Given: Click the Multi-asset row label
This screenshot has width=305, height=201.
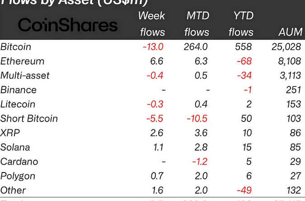Looking at the screenshot, I should tap(25, 75).
